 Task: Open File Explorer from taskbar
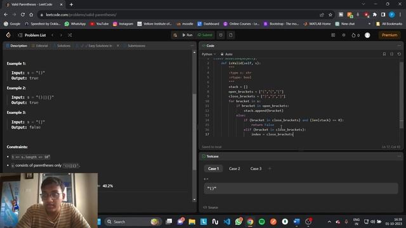(192, 222)
